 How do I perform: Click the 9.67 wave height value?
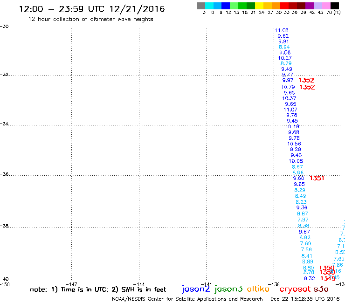304,232
